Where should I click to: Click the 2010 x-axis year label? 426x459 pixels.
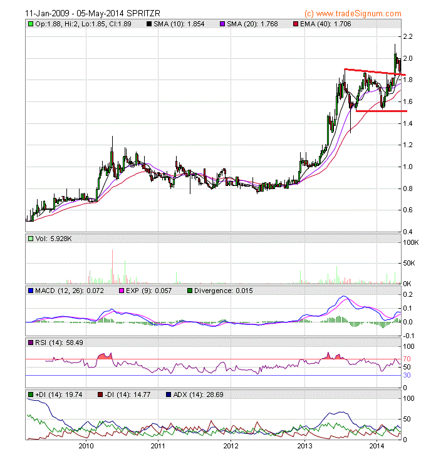pos(86,446)
